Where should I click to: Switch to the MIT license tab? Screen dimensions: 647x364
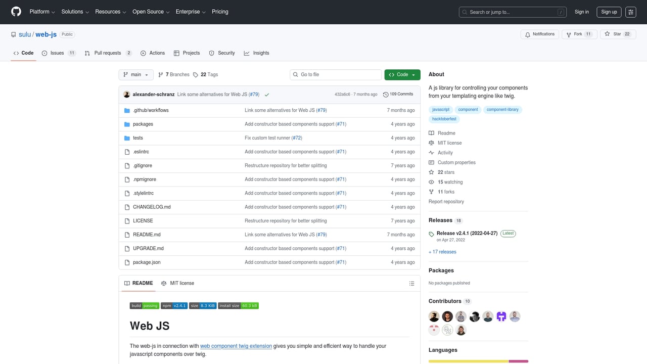(177, 284)
